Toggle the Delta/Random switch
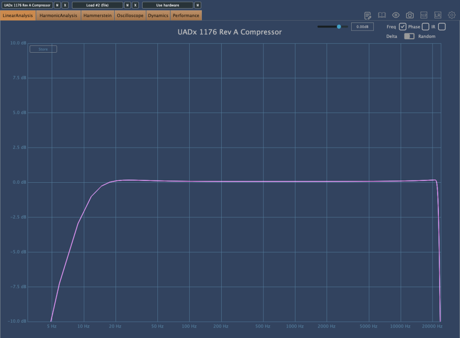 pyautogui.click(x=409, y=36)
